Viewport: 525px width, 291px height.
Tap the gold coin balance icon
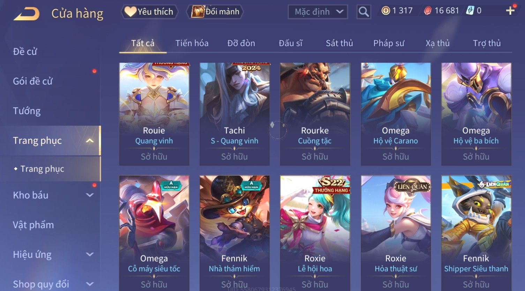click(385, 11)
